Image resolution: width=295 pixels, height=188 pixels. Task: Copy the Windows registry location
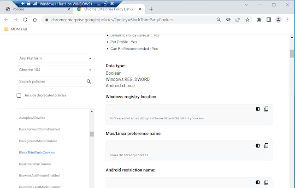tap(266, 109)
